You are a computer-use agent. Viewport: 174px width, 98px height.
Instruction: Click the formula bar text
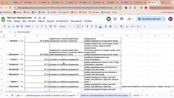(x=24, y=32)
